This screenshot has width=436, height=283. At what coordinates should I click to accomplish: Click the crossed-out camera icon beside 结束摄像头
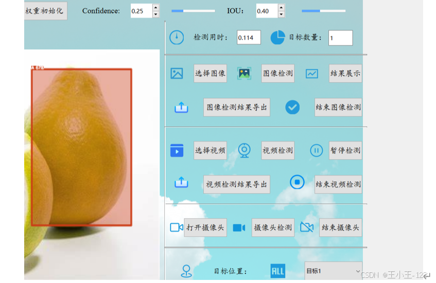(307, 227)
